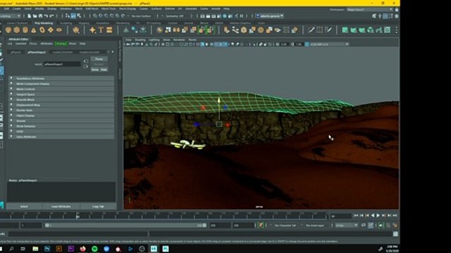Select the polygon sphere shelf icon
Viewport: 451px width, 253px height.
click(x=8, y=30)
